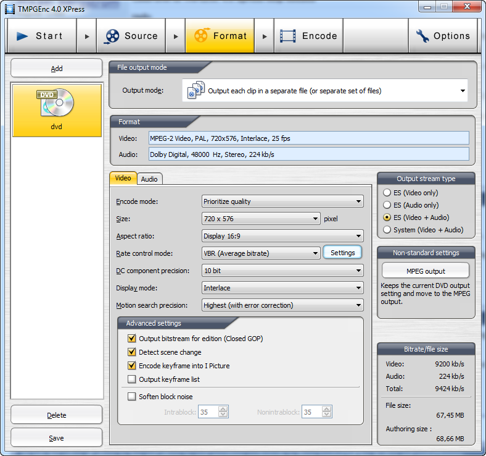
Task: Click the output mode clip files icon
Action: click(x=196, y=90)
